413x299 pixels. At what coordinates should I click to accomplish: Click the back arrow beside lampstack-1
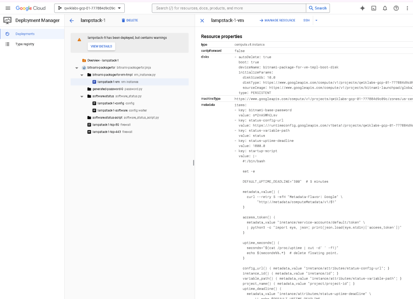(x=71, y=21)
